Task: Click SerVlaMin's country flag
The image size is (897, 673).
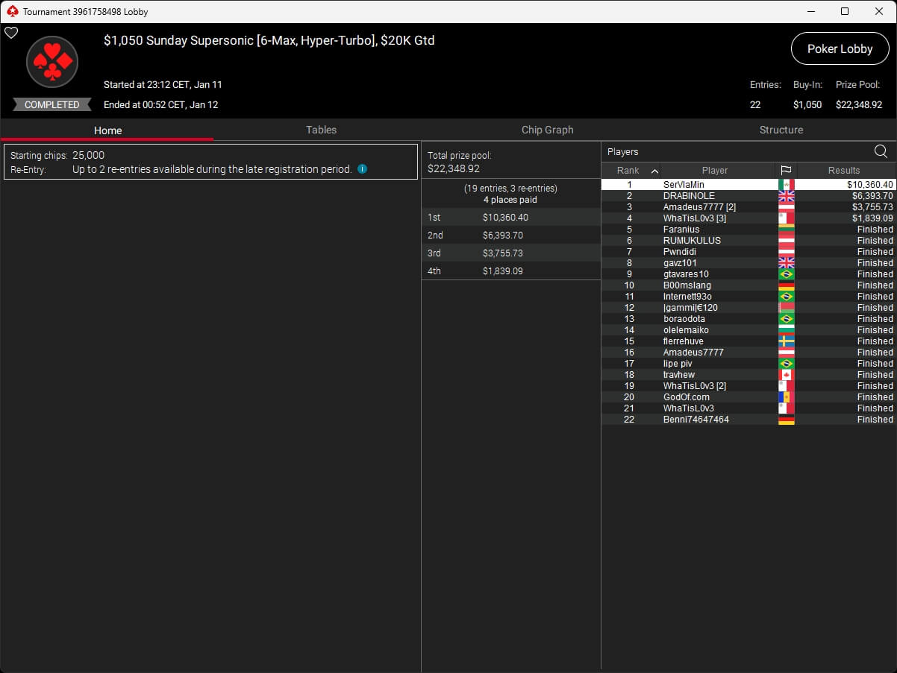Action: pos(786,185)
